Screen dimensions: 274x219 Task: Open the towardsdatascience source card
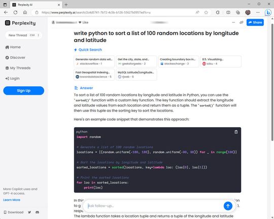94,75
